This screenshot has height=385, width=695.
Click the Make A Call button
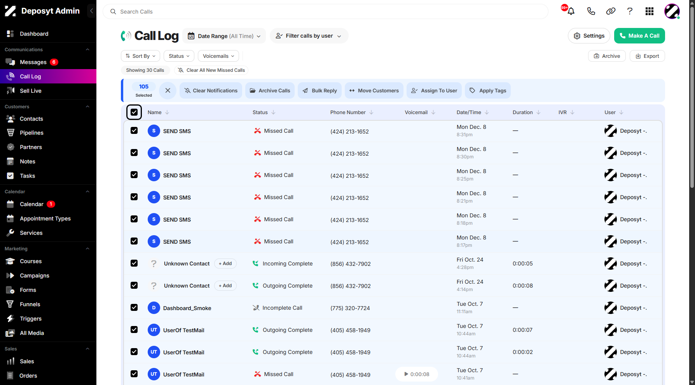(639, 36)
